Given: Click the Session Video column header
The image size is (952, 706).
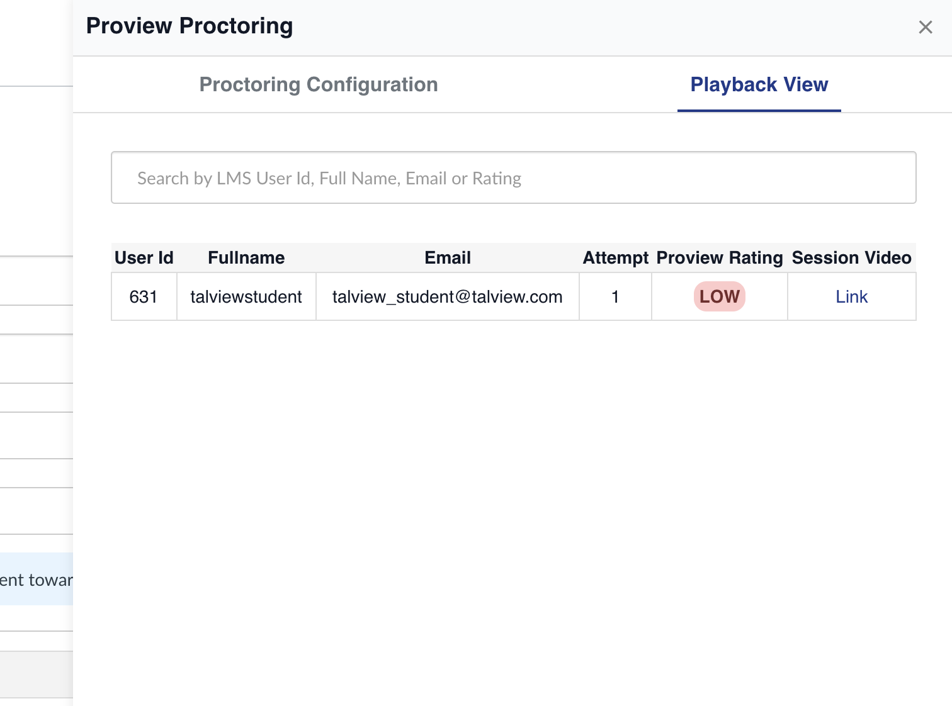Looking at the screenshot, I should [851, 257].
